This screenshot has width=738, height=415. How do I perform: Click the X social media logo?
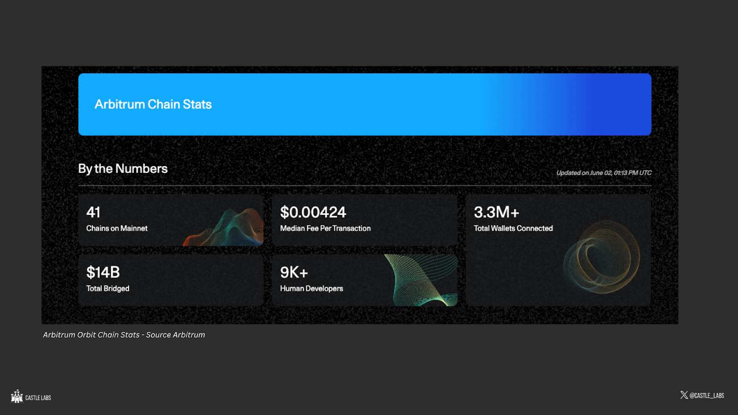(x=684, y=395)
